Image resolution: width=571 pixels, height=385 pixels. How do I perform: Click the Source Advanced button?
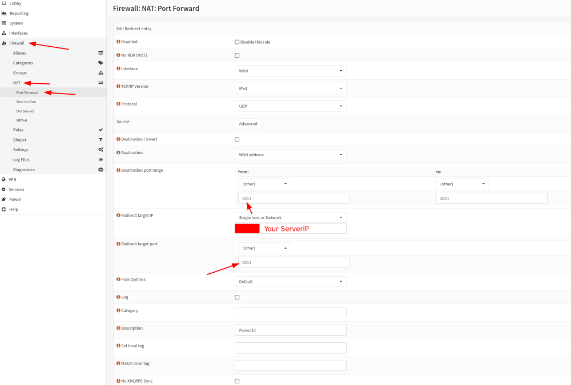click(248, 124)
